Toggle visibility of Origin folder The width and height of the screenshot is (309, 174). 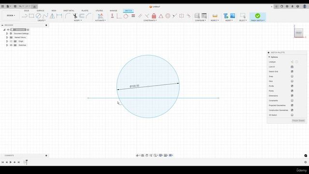coord(11,41)
